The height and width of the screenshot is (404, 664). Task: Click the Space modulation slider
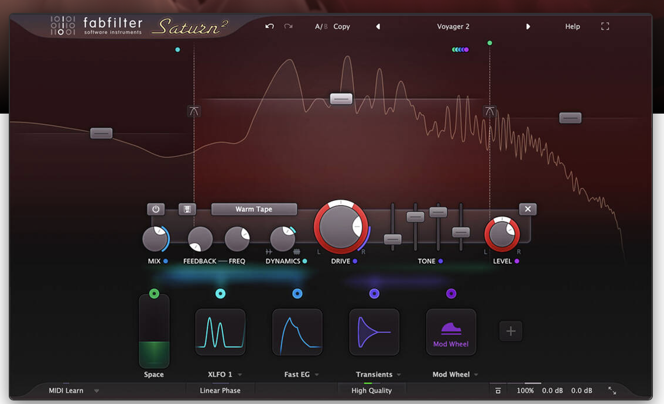[x=154, y=331]
